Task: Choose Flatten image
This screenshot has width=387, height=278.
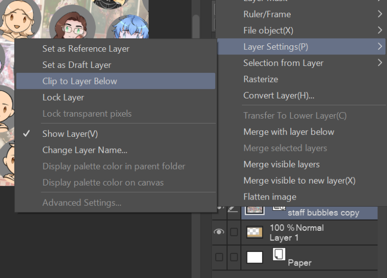Action: (x=301, y=197)
